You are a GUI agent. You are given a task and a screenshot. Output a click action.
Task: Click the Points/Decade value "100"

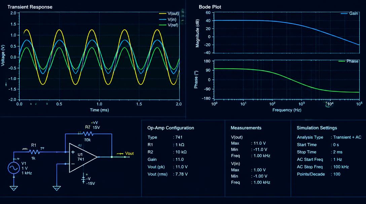[x=337, y=174]
